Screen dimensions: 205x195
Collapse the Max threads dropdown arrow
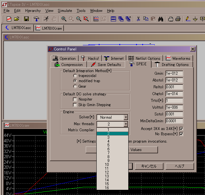[126, 124]
